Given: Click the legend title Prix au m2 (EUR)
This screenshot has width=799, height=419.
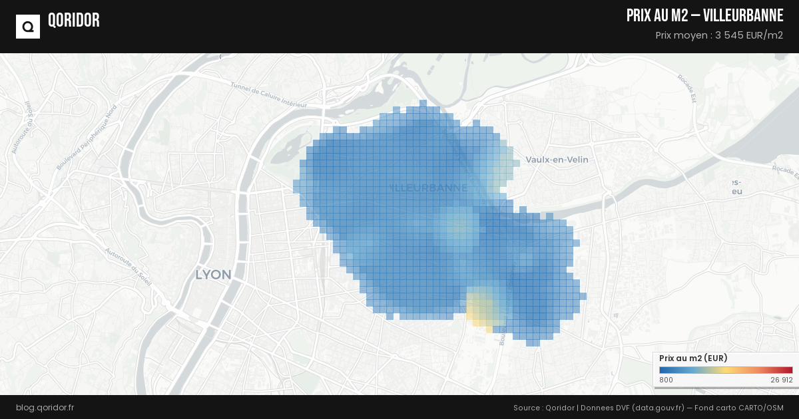Looking at the screenshot, I should (692, 358).
